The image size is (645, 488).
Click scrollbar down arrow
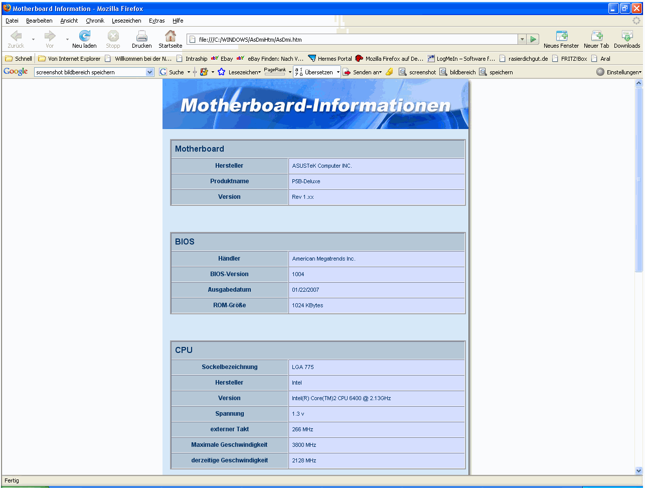[638, 470]
